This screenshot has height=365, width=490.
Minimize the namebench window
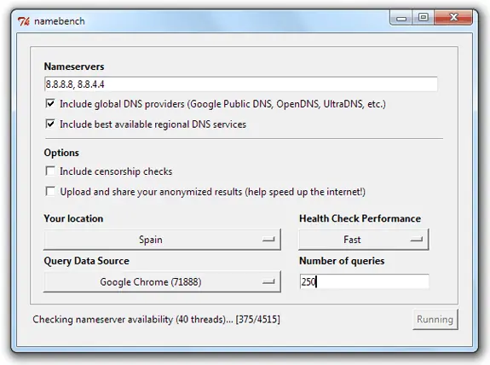[x=401, y=18]
